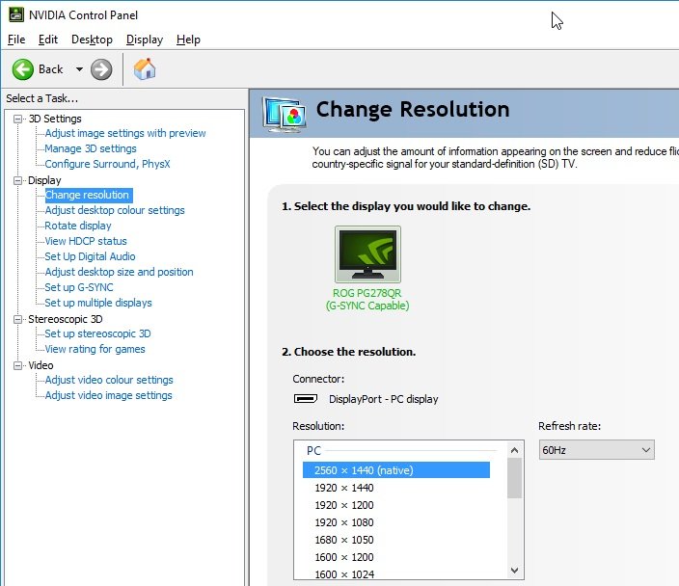Viewport: 679px width, 586px height.
Task: Open the Back history dropdown arrow
Action: coord(79,68)
